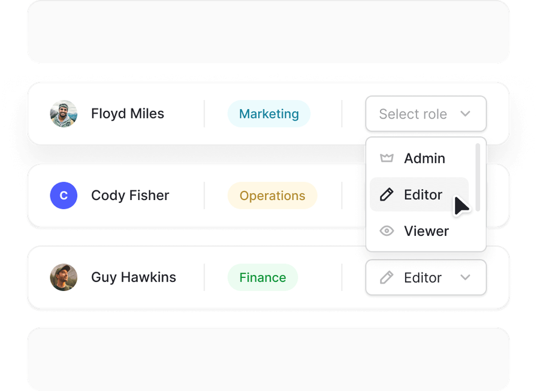The height and width of the screenshot is (391, 537).
Task: Click the Marketing department tag
Action: (268, 114)
